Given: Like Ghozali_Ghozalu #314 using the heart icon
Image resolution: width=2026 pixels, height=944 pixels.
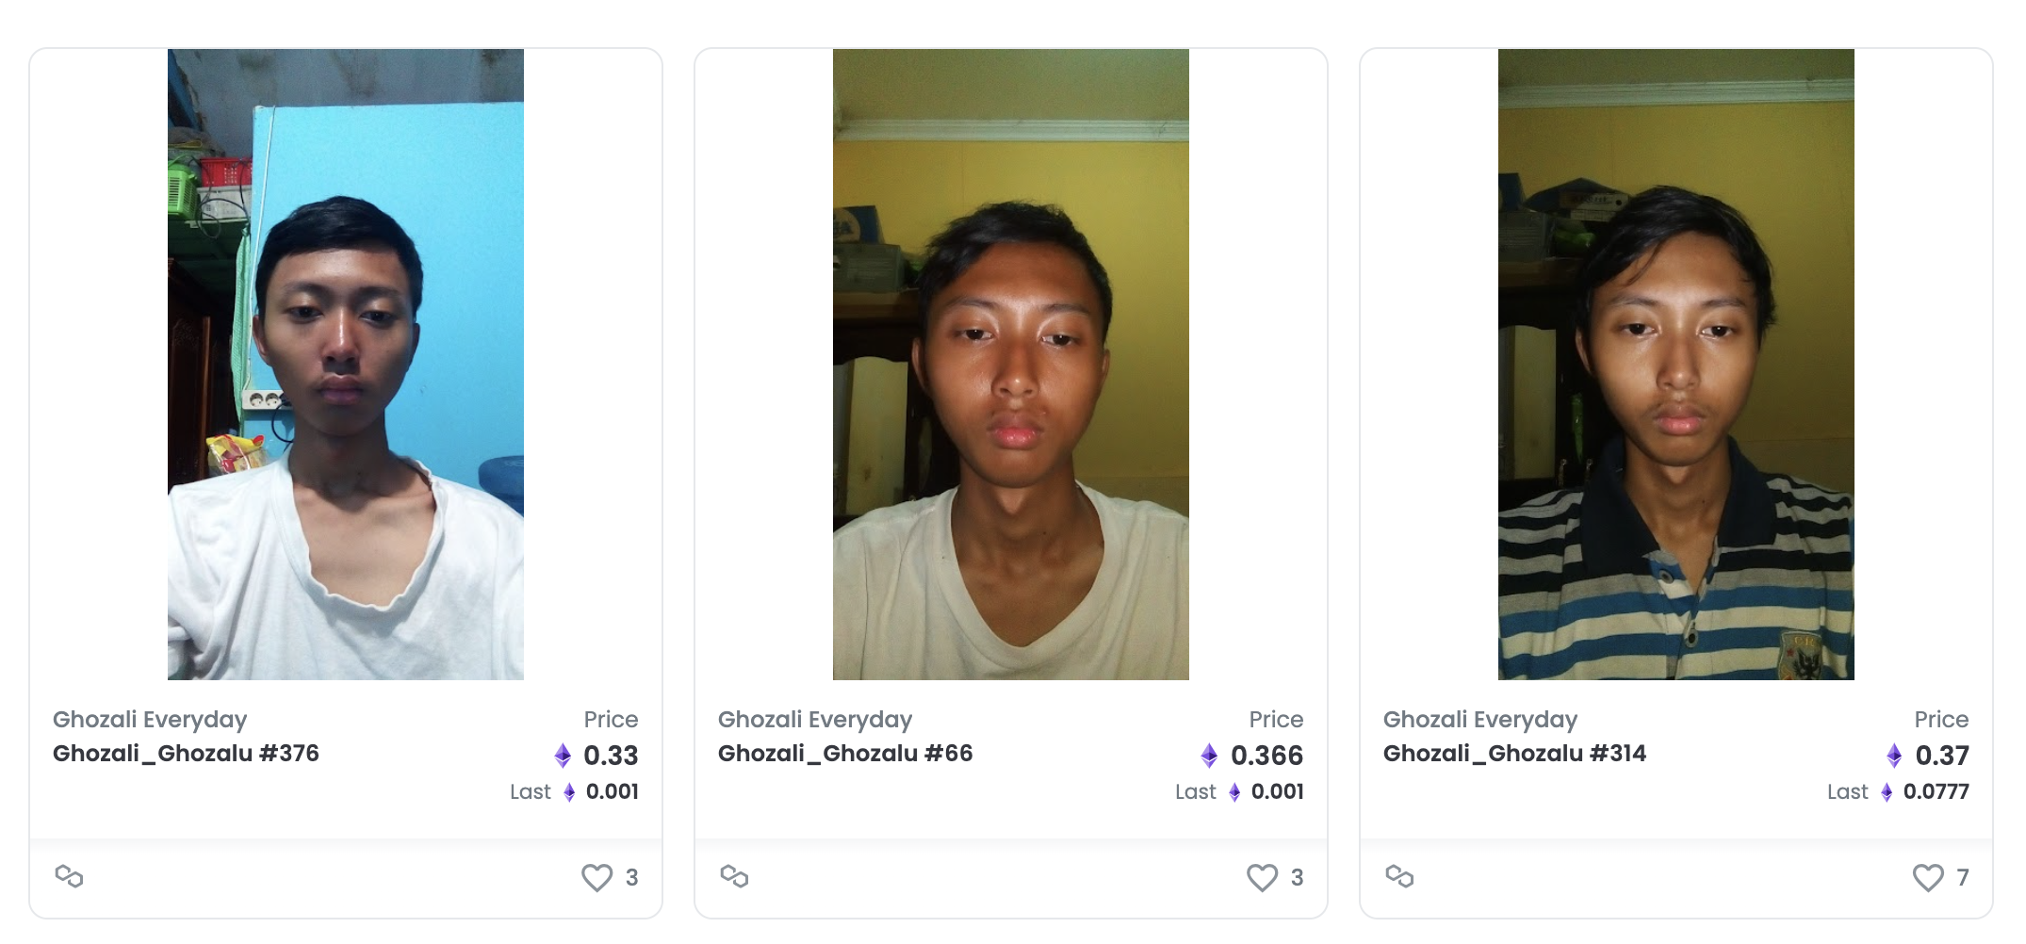Looking at the screenshot, I should click(x=1927, y=877).
